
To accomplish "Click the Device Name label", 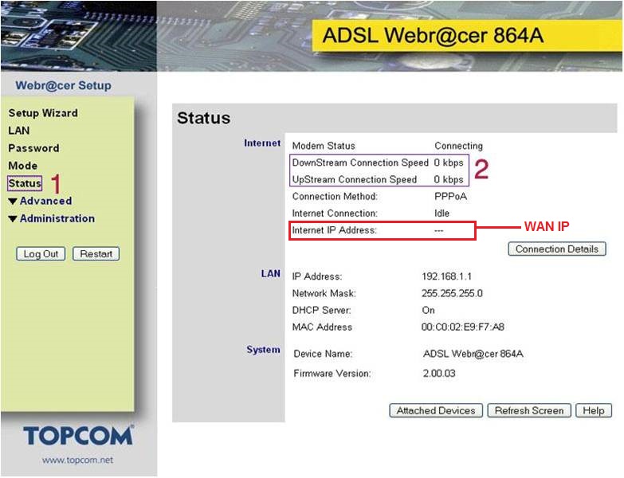I will (323, 354).
